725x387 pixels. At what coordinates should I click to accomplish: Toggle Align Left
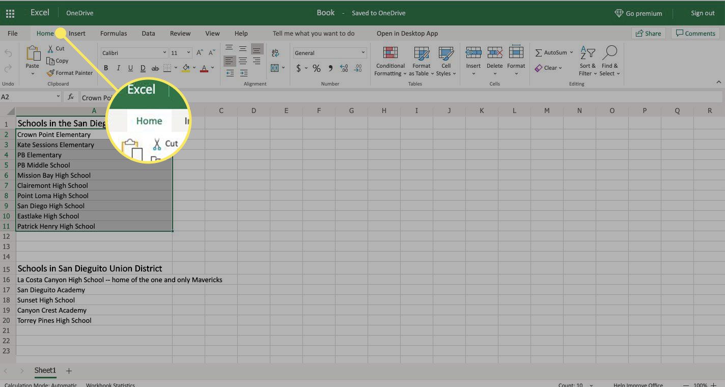[230, 61]
